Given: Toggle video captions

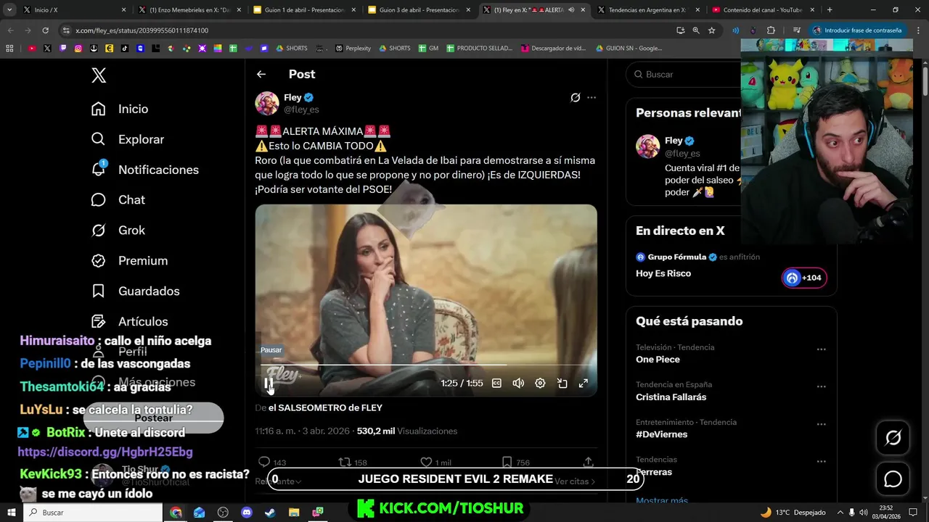Looking at the screenshot, I should pos(496,383).
